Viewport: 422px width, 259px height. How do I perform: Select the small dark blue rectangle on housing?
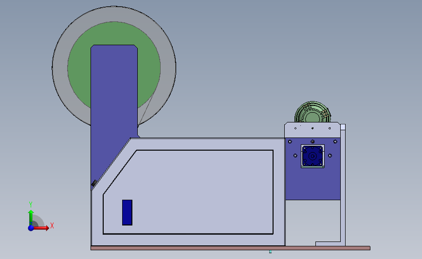click(128, 212)
